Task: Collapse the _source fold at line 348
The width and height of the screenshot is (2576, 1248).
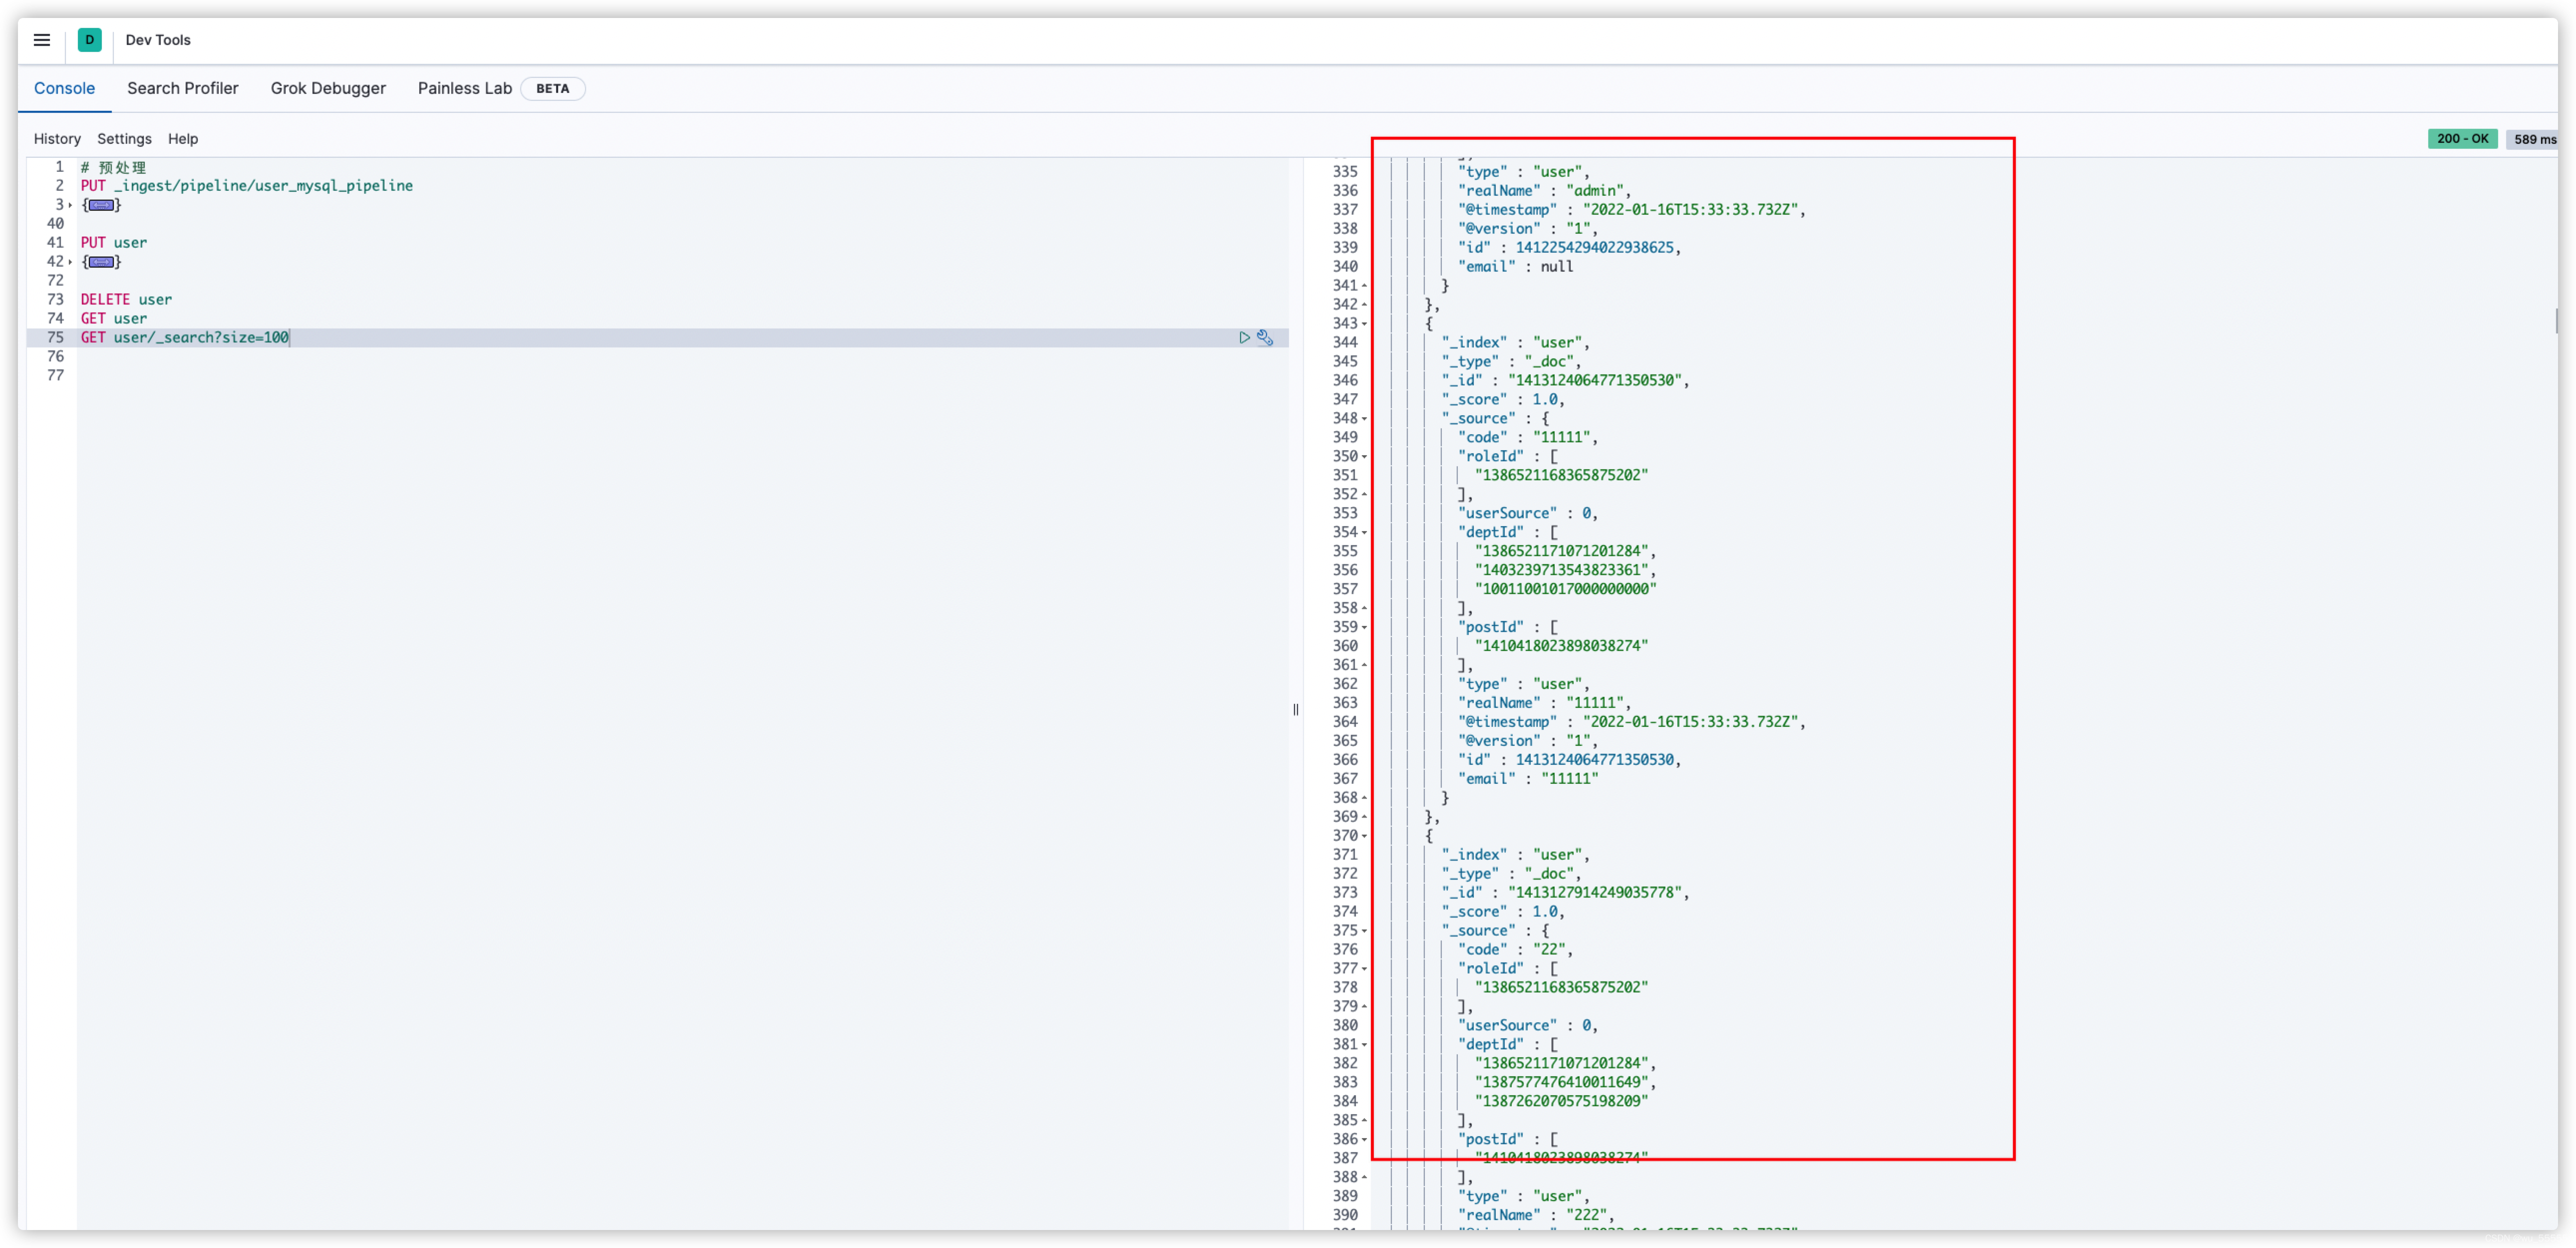Action: (1365, 419)
